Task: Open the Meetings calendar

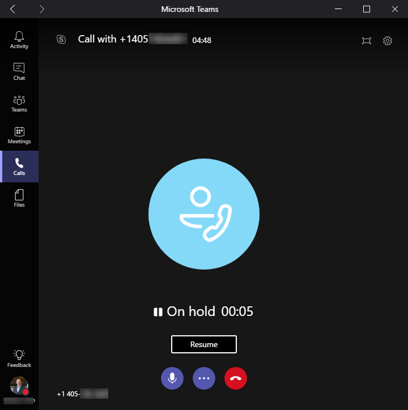Action: pyautogui.click(x=19, y=135)
